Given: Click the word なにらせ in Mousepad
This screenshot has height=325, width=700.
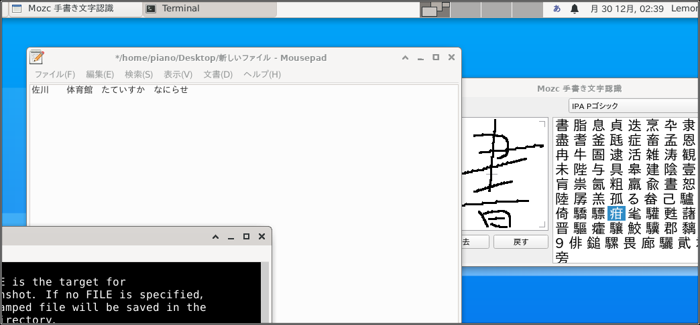Looking at the screenshot, I should (x=171, y=90).
